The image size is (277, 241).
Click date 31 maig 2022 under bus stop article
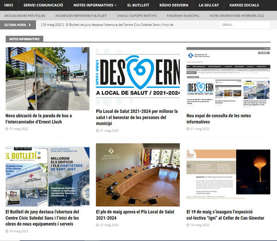pos(19,129)
